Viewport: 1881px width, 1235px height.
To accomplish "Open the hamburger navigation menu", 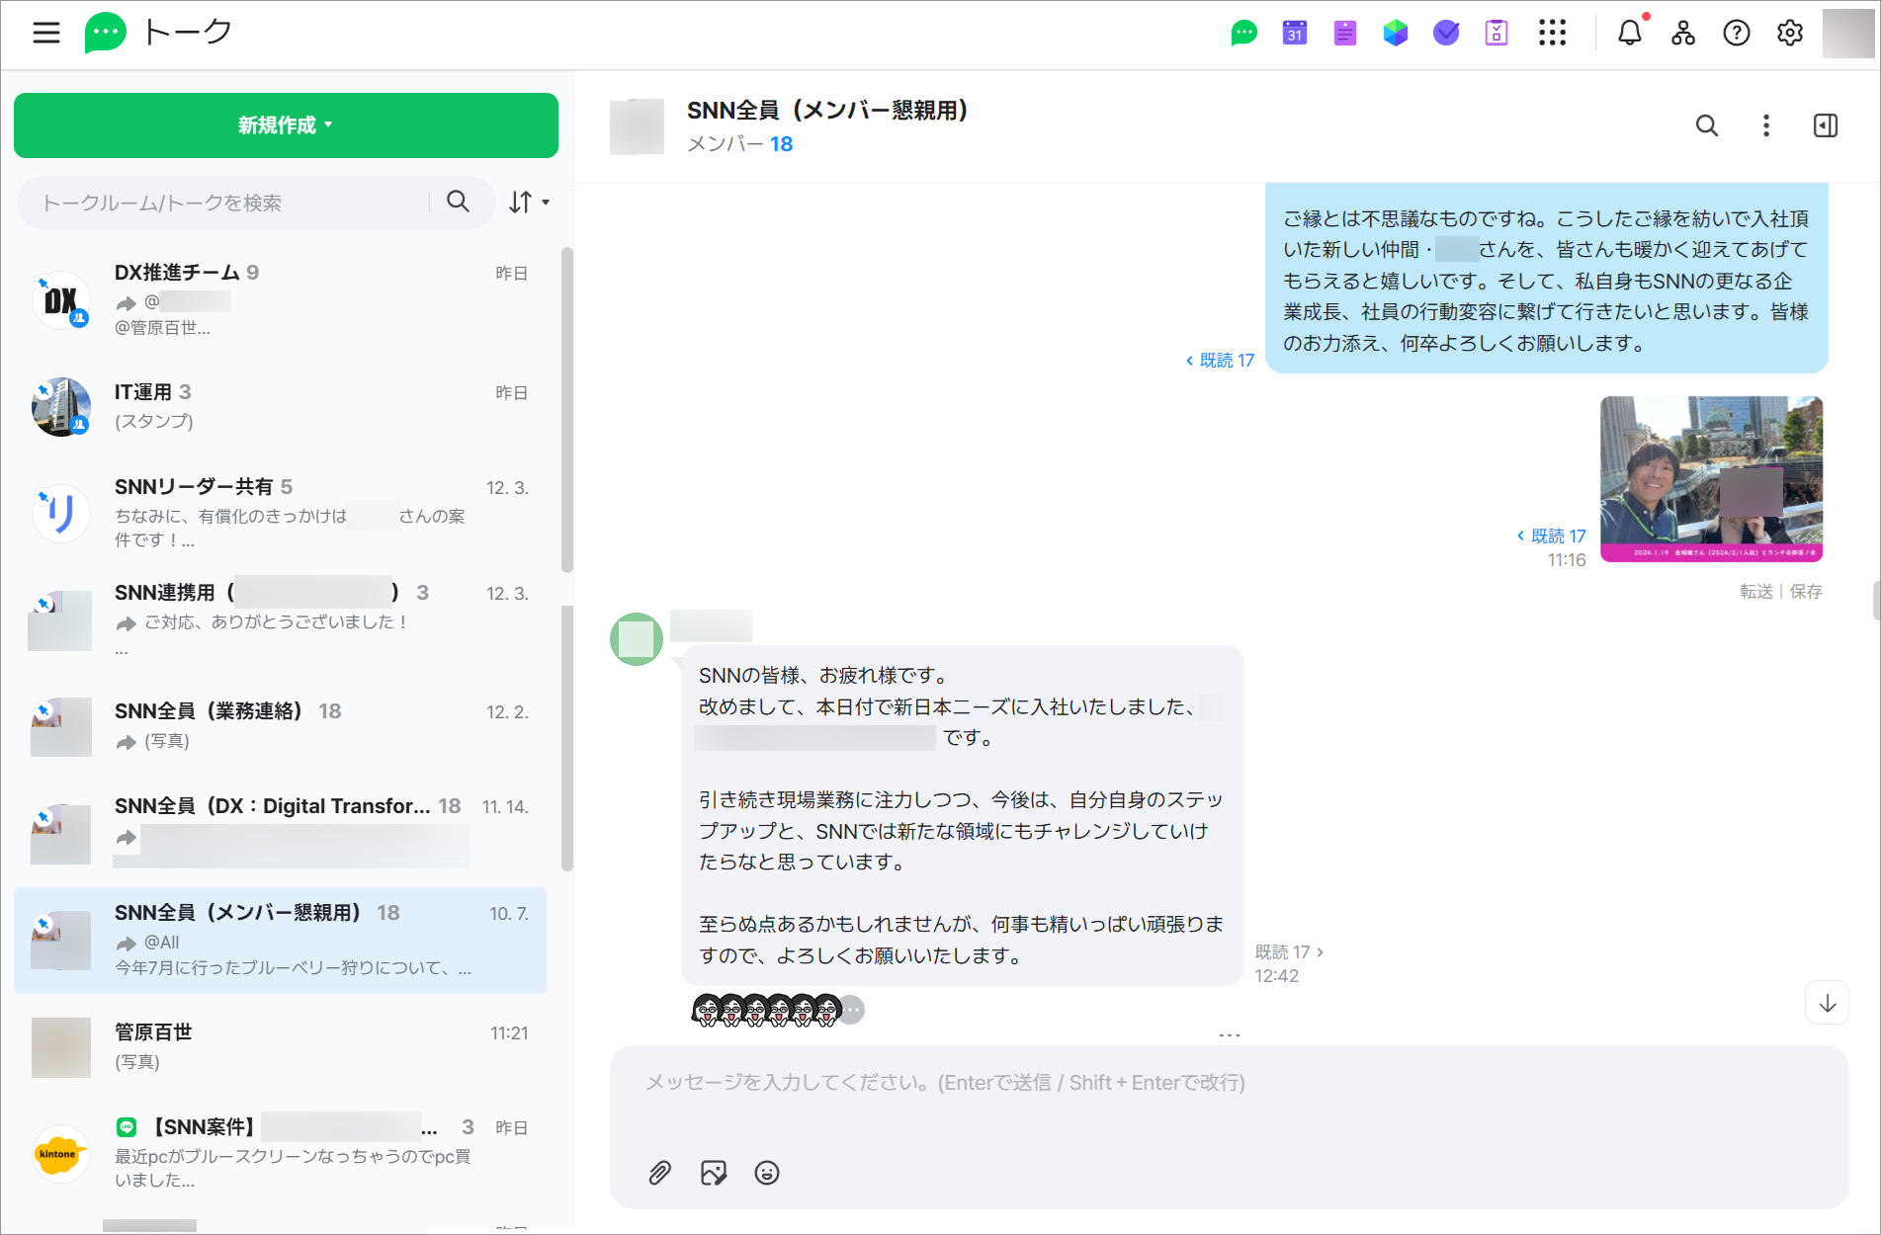I will 46,33.
